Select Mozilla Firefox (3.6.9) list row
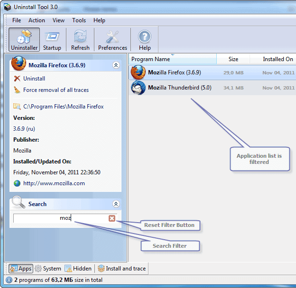 click(x=213, y=72)
